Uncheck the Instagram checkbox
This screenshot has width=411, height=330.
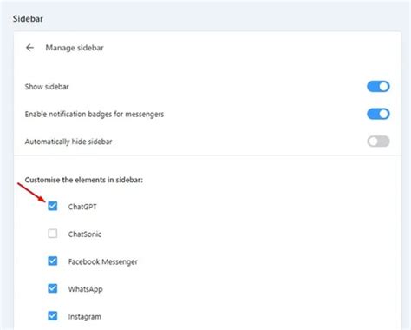(x=53, y=316)
